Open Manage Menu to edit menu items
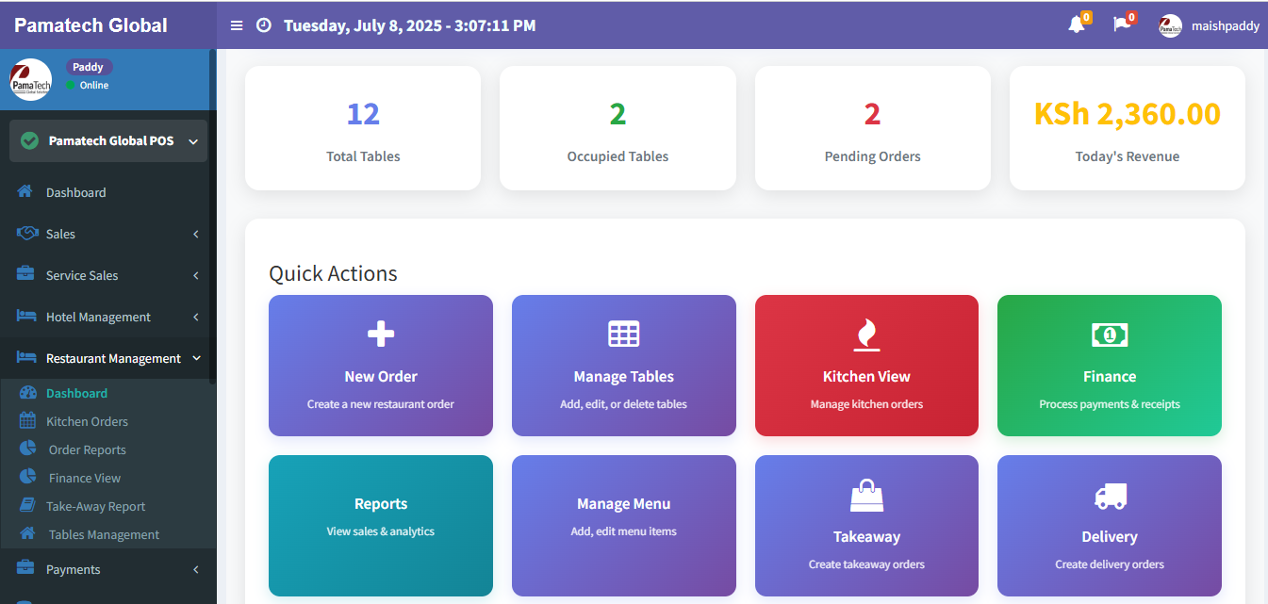 (x=623, y=526)
